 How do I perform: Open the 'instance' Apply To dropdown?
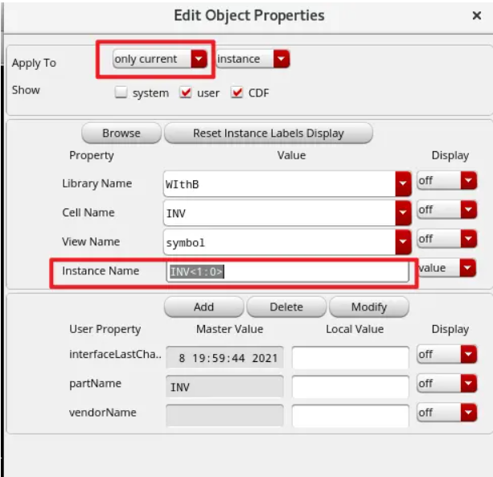coord(253,59)
